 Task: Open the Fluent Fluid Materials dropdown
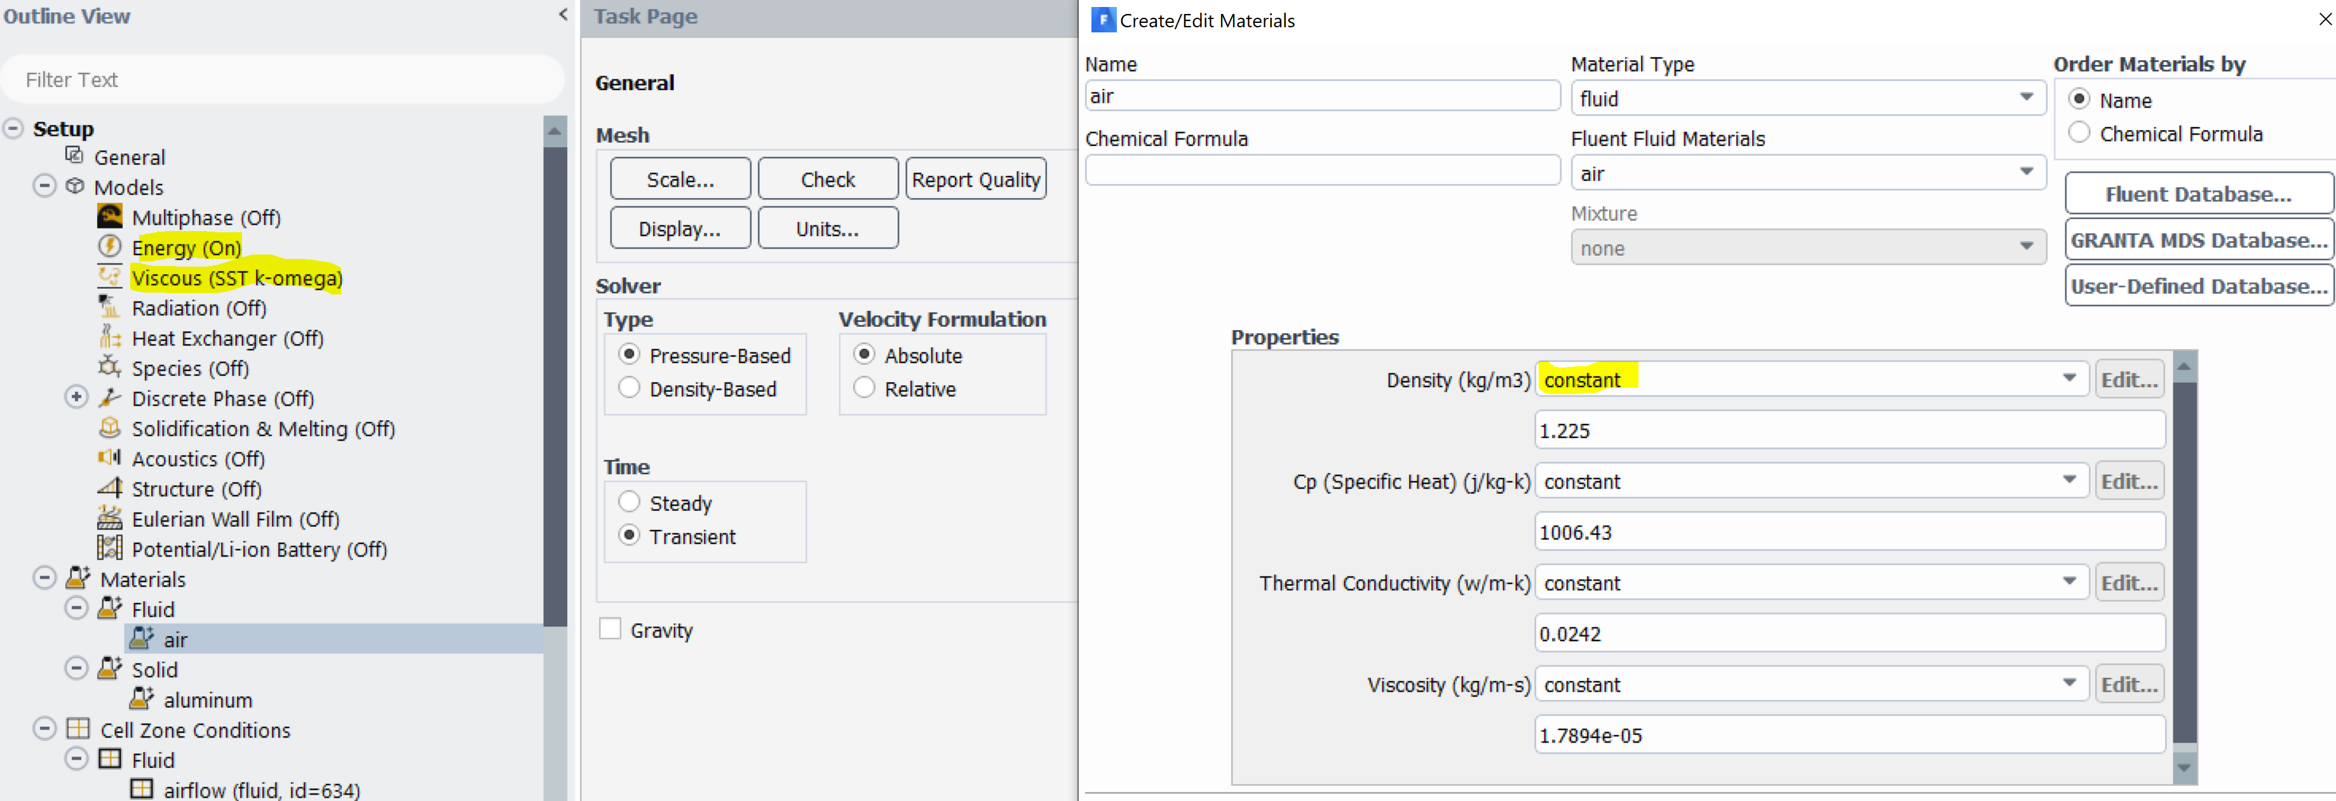point(1807,172)
